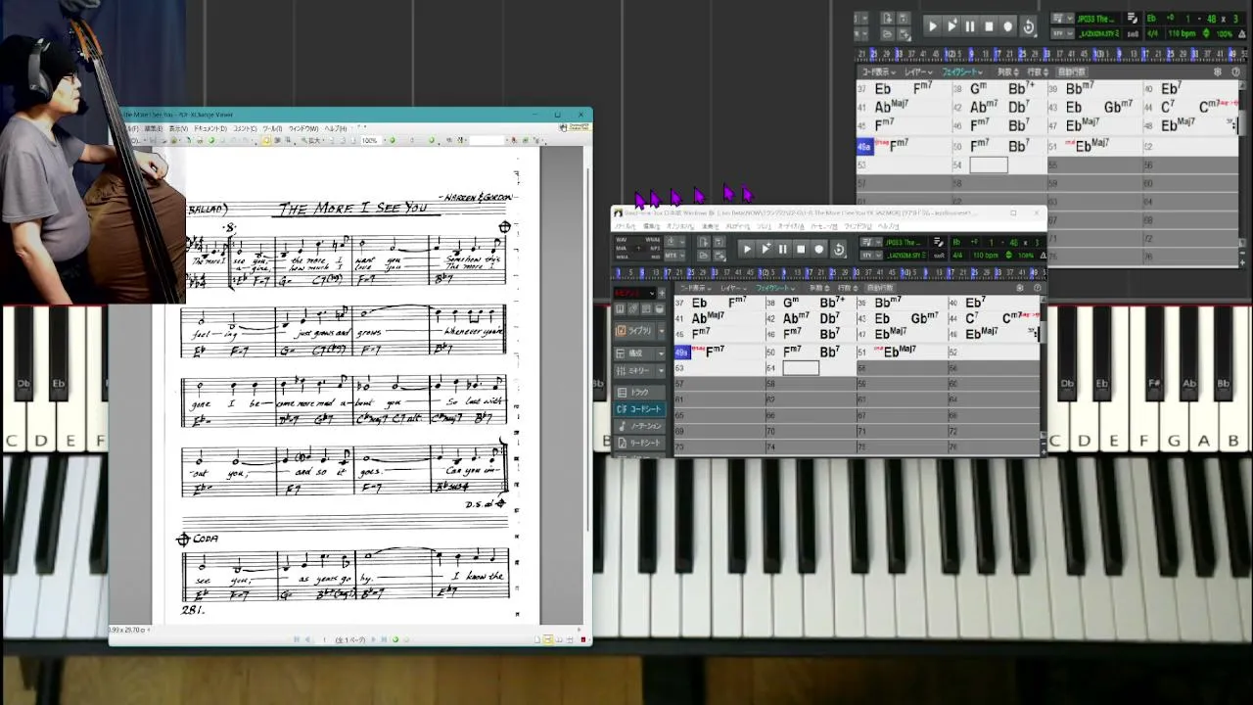Open the レイヤー dropdown in the front window
This screenshot has width=1253, height=705.
pos(732,288)
